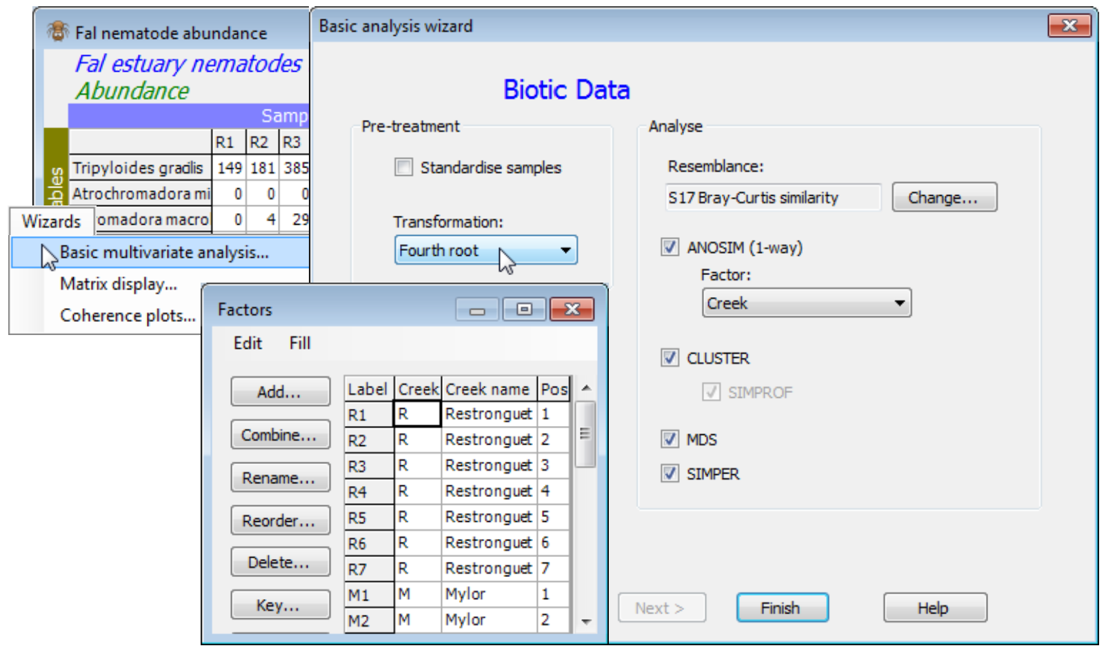This screenshot has height=648, width=1106.
Task: Close the Basic analysis wizard dialog
Action: click(1069, 26)
